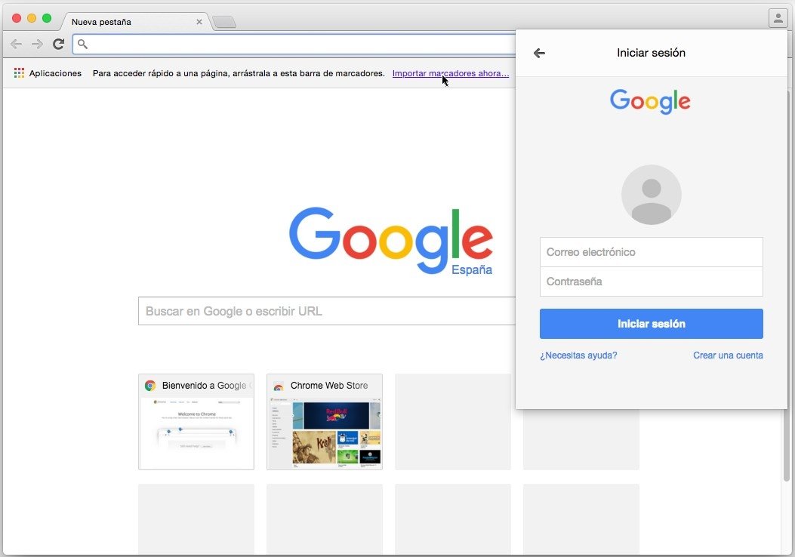Click the Chrome Web Store tile icon

tap(279, 386)
